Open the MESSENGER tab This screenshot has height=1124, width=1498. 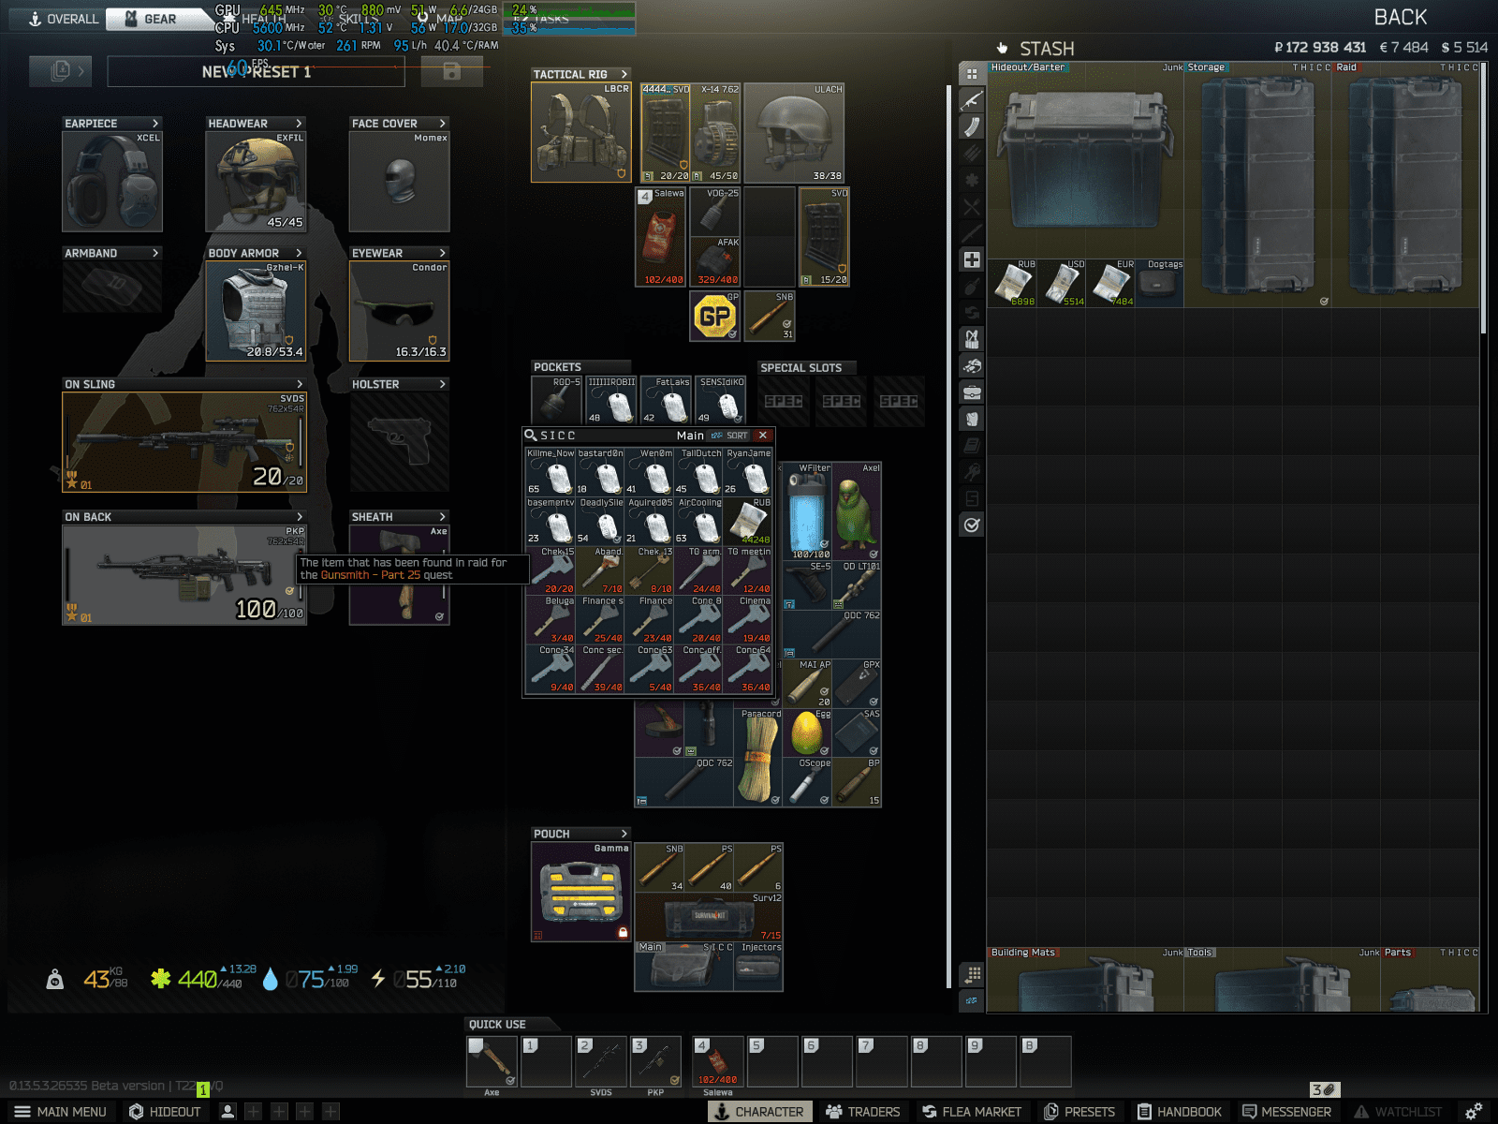(1286, 1112)
